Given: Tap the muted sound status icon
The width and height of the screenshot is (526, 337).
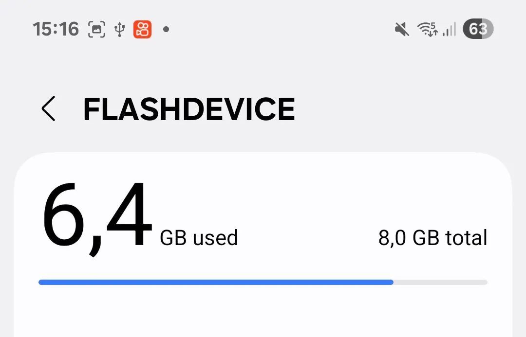Looking at the screenshot, I should [402, 30].
